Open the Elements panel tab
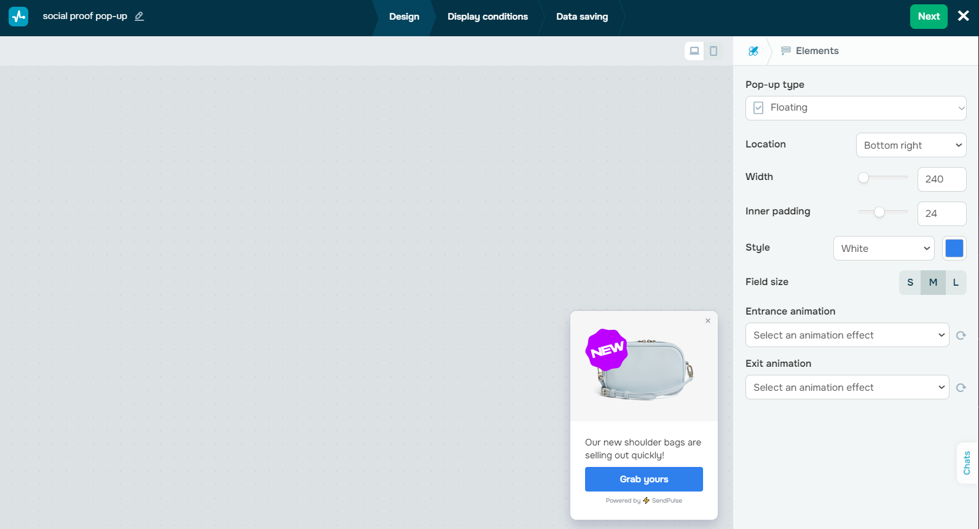The width and height of the screenshot is (979, 529). click(x=810, y=51)
